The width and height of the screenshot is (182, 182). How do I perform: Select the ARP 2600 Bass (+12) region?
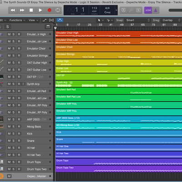(119, 119)
